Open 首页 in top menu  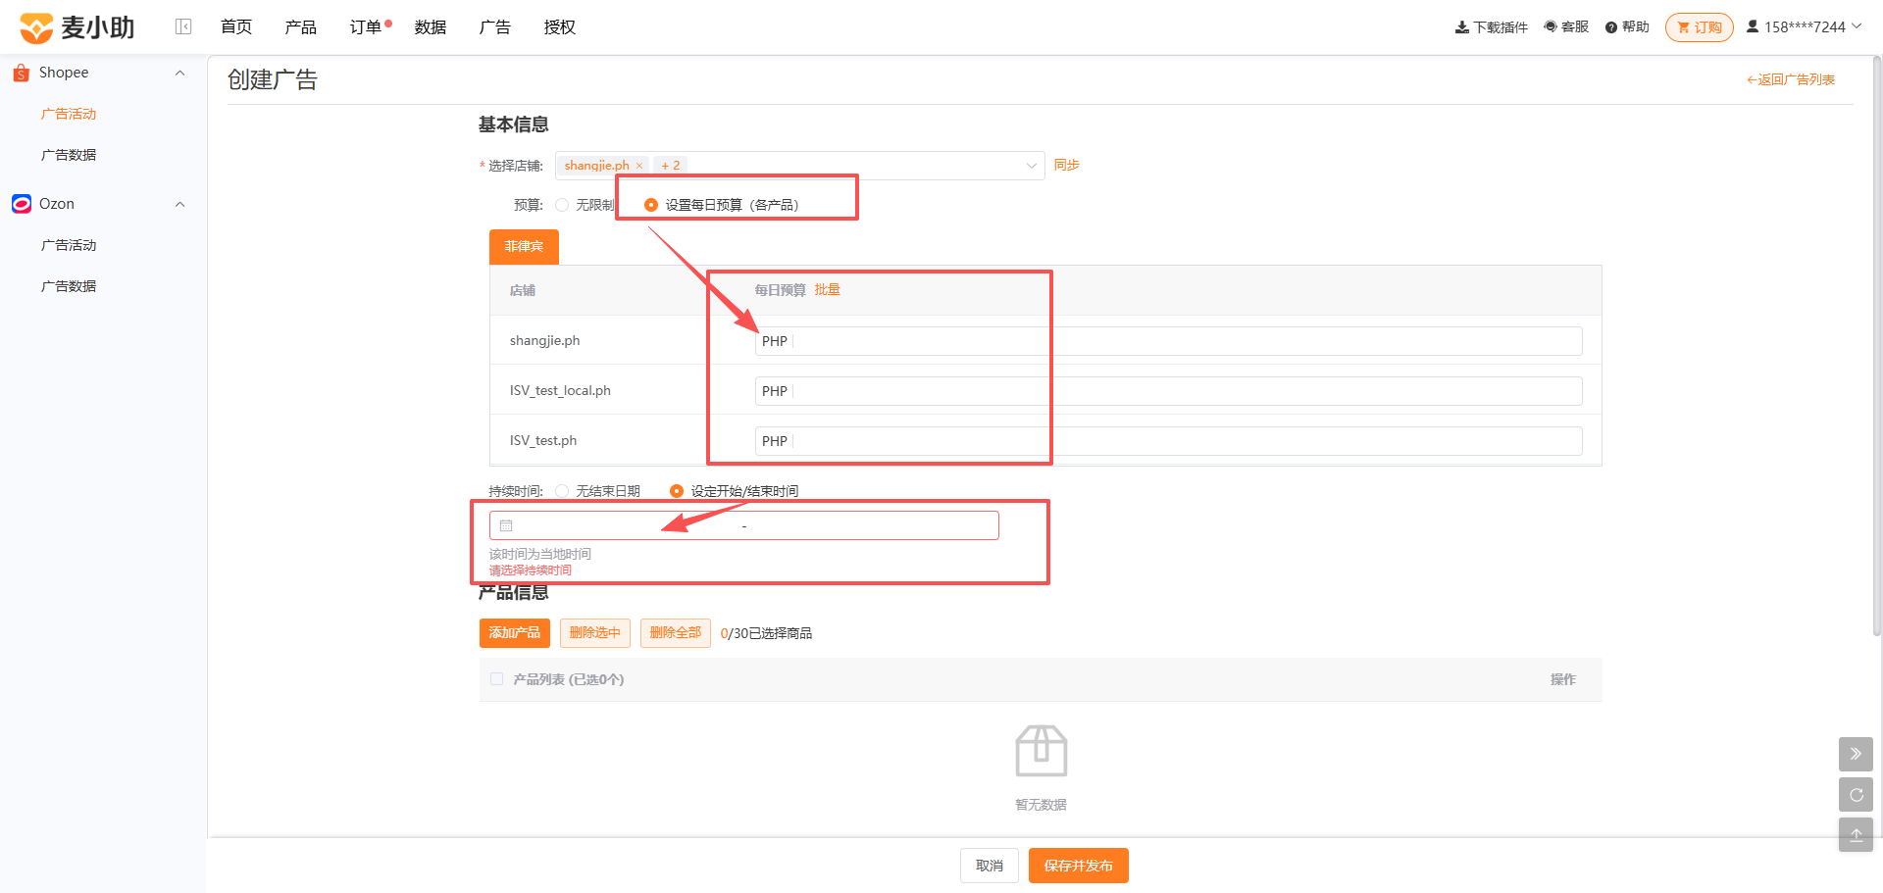click(236, 26)
